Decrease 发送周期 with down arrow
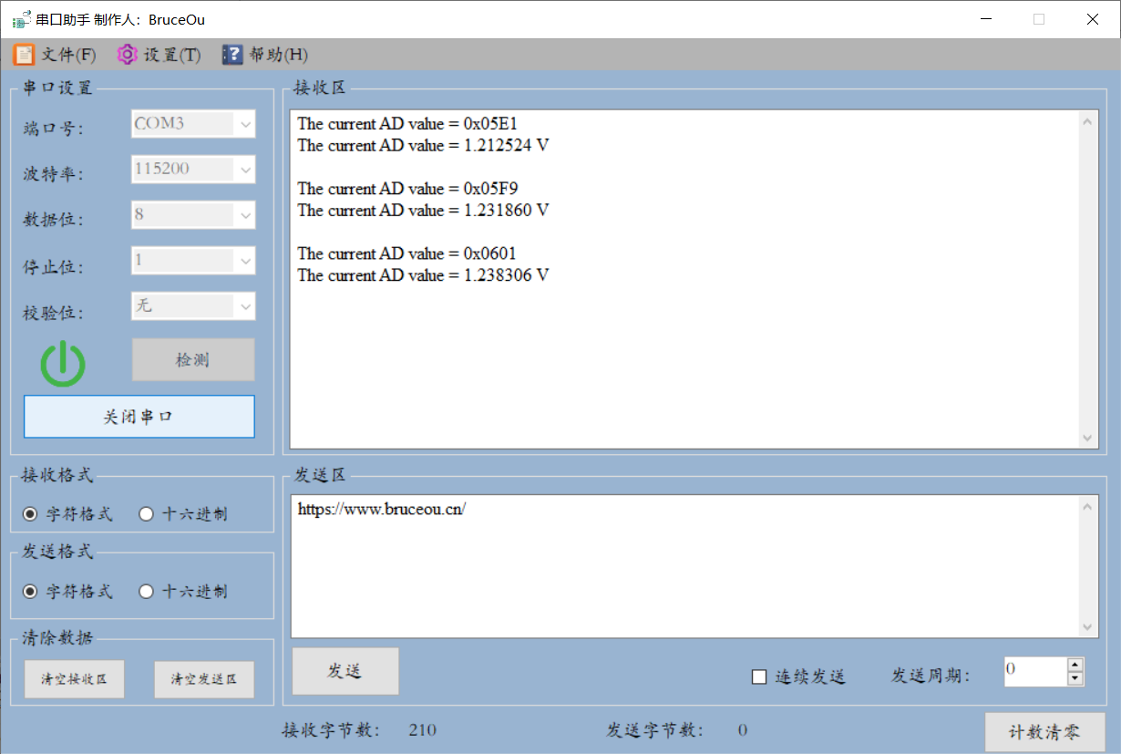The width and height of the screenshot is (1121, 754). 1075,679
